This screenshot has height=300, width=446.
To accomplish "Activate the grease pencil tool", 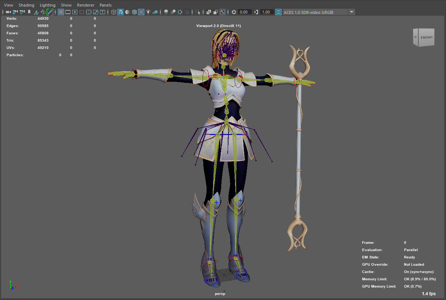I will 50,12.
